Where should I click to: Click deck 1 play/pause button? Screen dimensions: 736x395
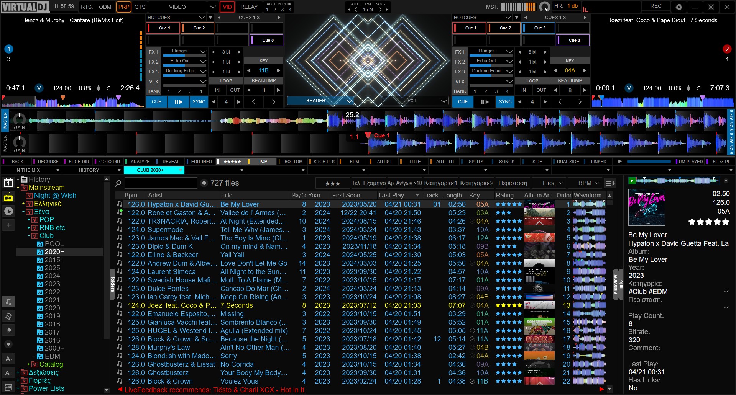point(179,102)
